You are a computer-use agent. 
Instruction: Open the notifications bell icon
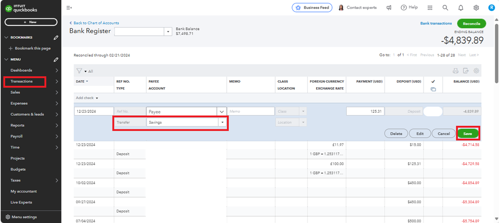coord(461,8)
